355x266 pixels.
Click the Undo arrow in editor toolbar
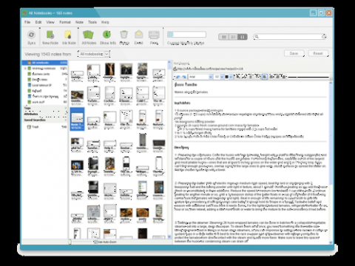click(178, 77)
